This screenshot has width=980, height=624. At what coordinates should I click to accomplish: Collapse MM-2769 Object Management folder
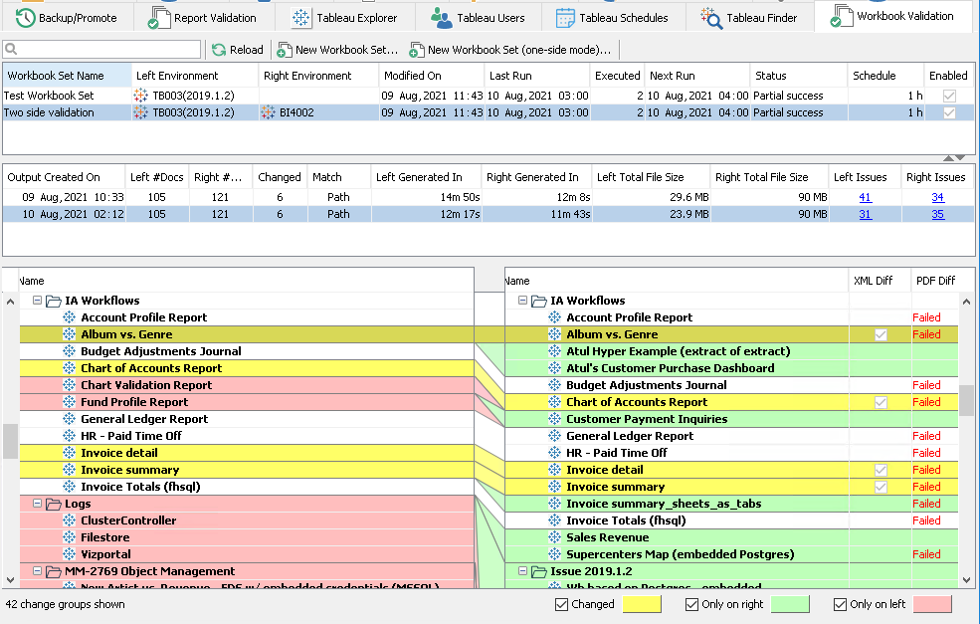(38, 571)
